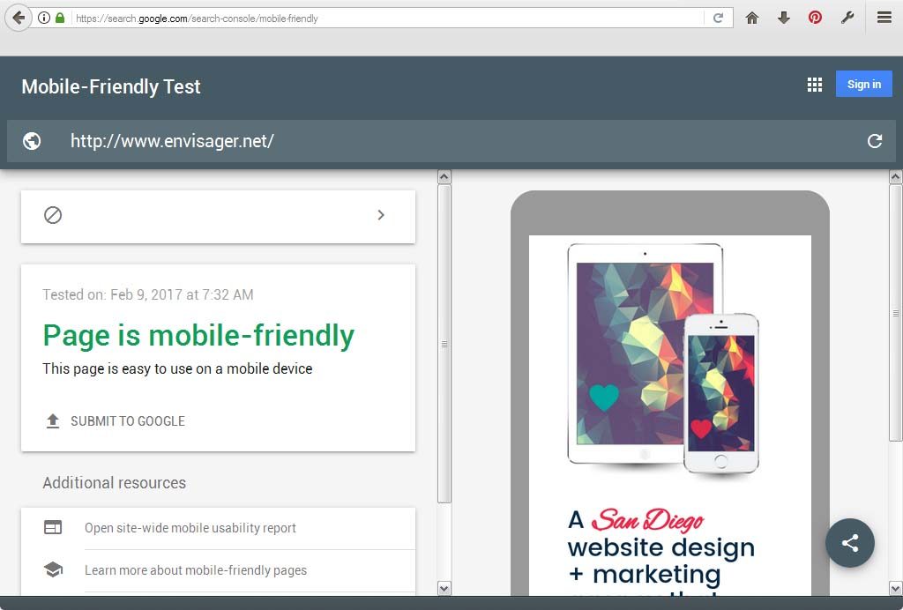
Task: Open site-wide mobile usability report
Action: tap(190, 528)
